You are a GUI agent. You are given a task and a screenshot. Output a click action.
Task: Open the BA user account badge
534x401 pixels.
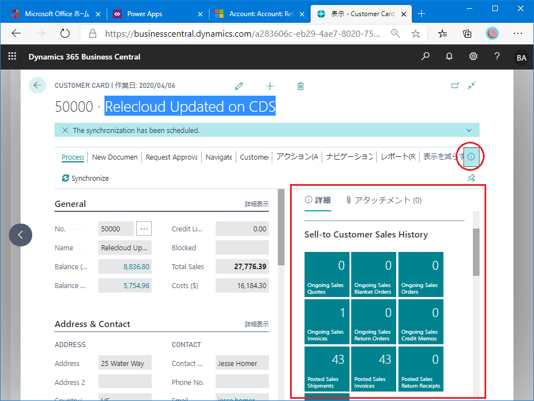(521, 58)
